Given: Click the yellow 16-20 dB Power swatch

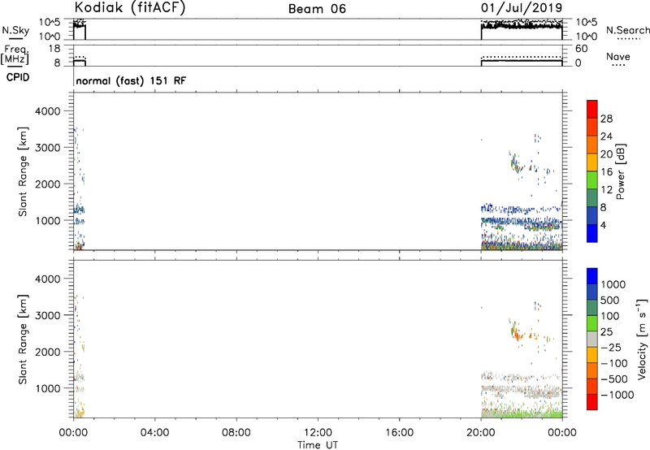Looking at the screenshot, I should click(592, 162).
